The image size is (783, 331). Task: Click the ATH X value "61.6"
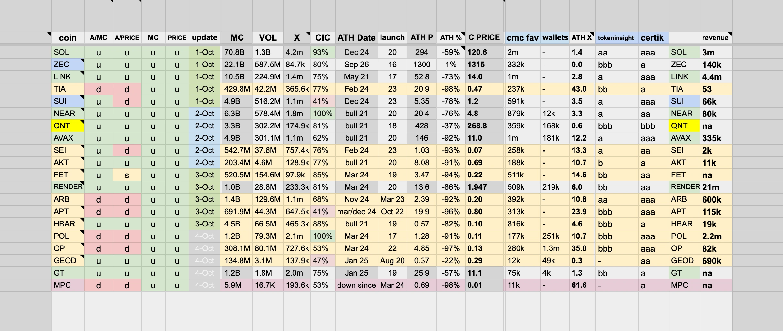coord(582,285)
